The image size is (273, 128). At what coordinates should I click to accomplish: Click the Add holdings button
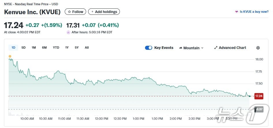point(104,12)
